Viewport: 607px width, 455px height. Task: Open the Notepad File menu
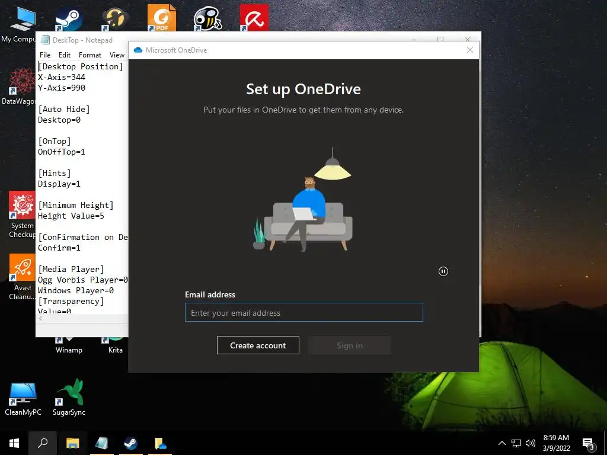(x=45, y=55)
